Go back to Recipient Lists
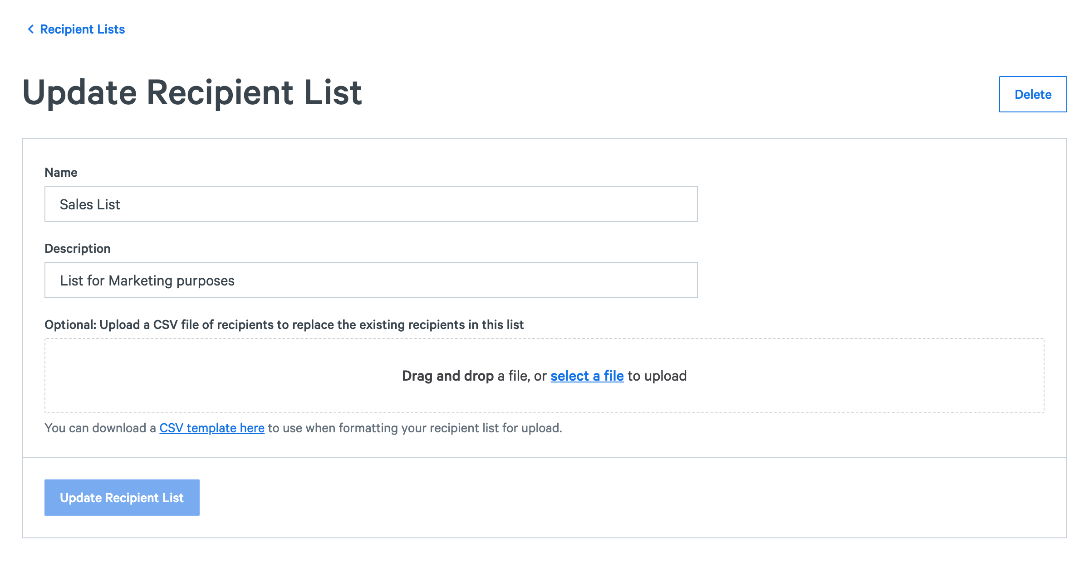 click(x=82, y=29)
